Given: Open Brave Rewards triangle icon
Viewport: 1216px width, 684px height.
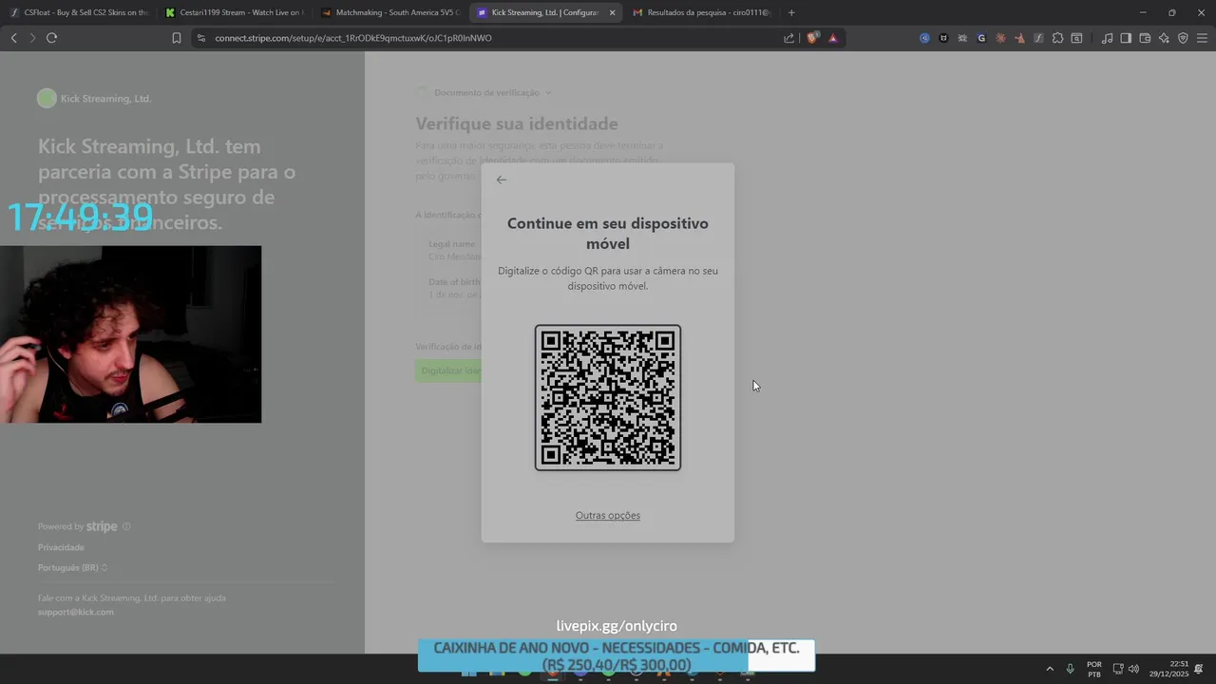Looking at the screenshot, I should (833, 38).
